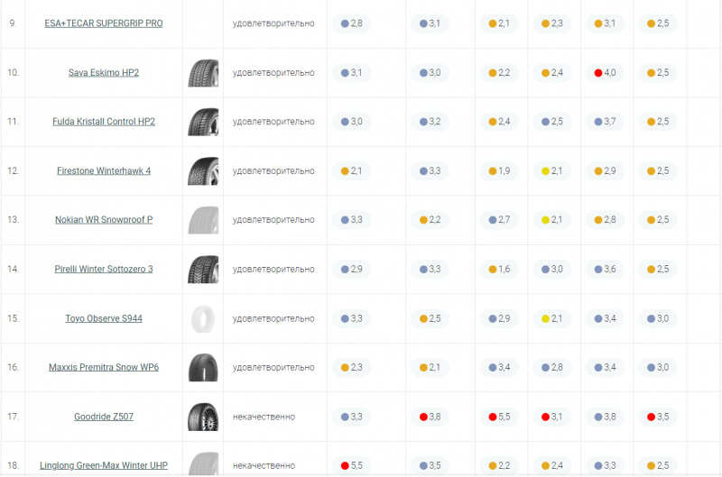This screenshot has height=477, width=722.
Task: Click the Goodride Z507 link
Action: [104, 417]
